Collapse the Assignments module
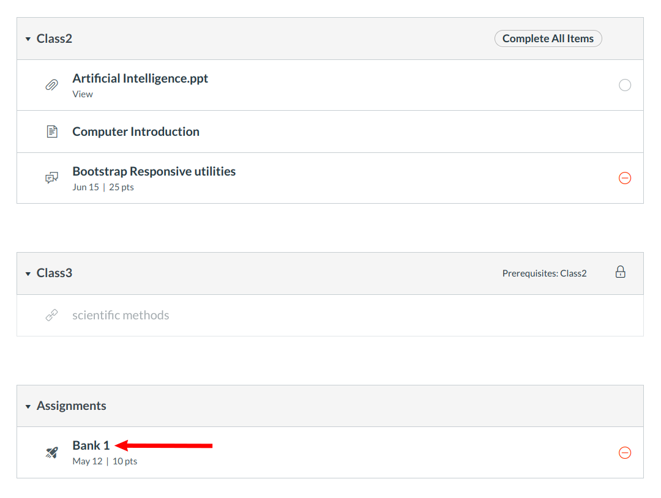 pos(28,406)
